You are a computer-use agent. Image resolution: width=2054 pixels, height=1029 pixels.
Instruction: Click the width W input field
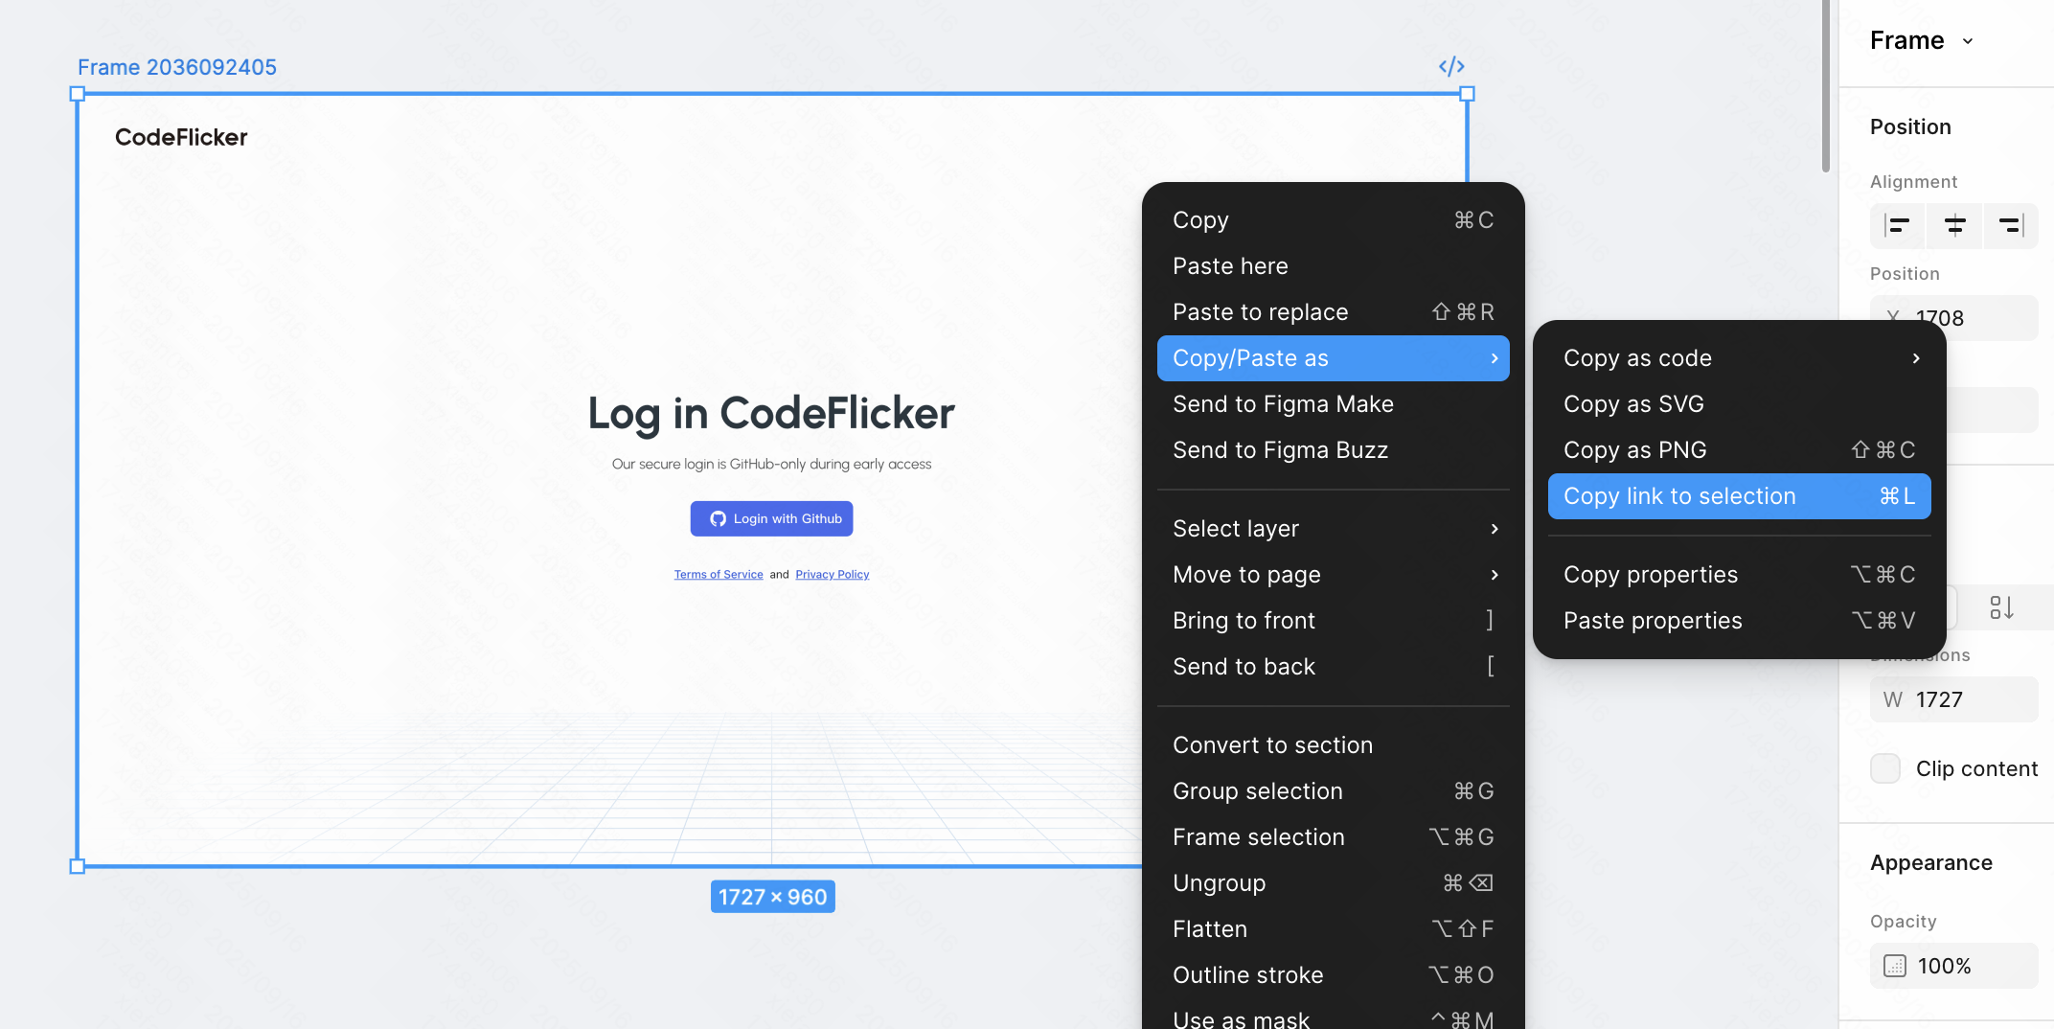[1964, 699]
